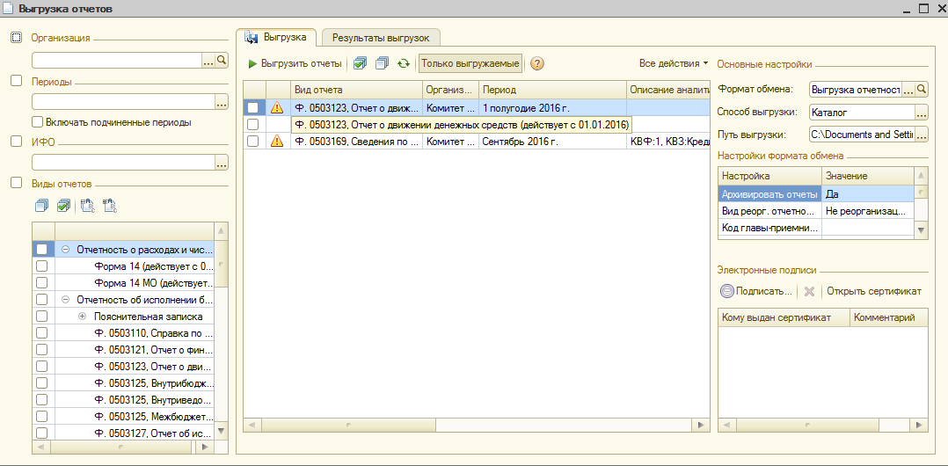948x466 pixels.
Task: Click warning icon in the Сентябрь 2016 row
Action: point(277,141)
